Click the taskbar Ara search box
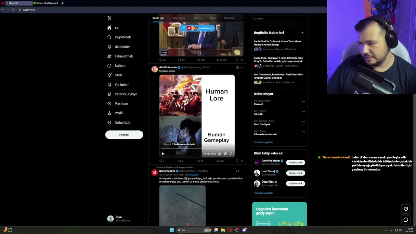The width and height of the screenshot is (416, 234). (x=194, y=230)
